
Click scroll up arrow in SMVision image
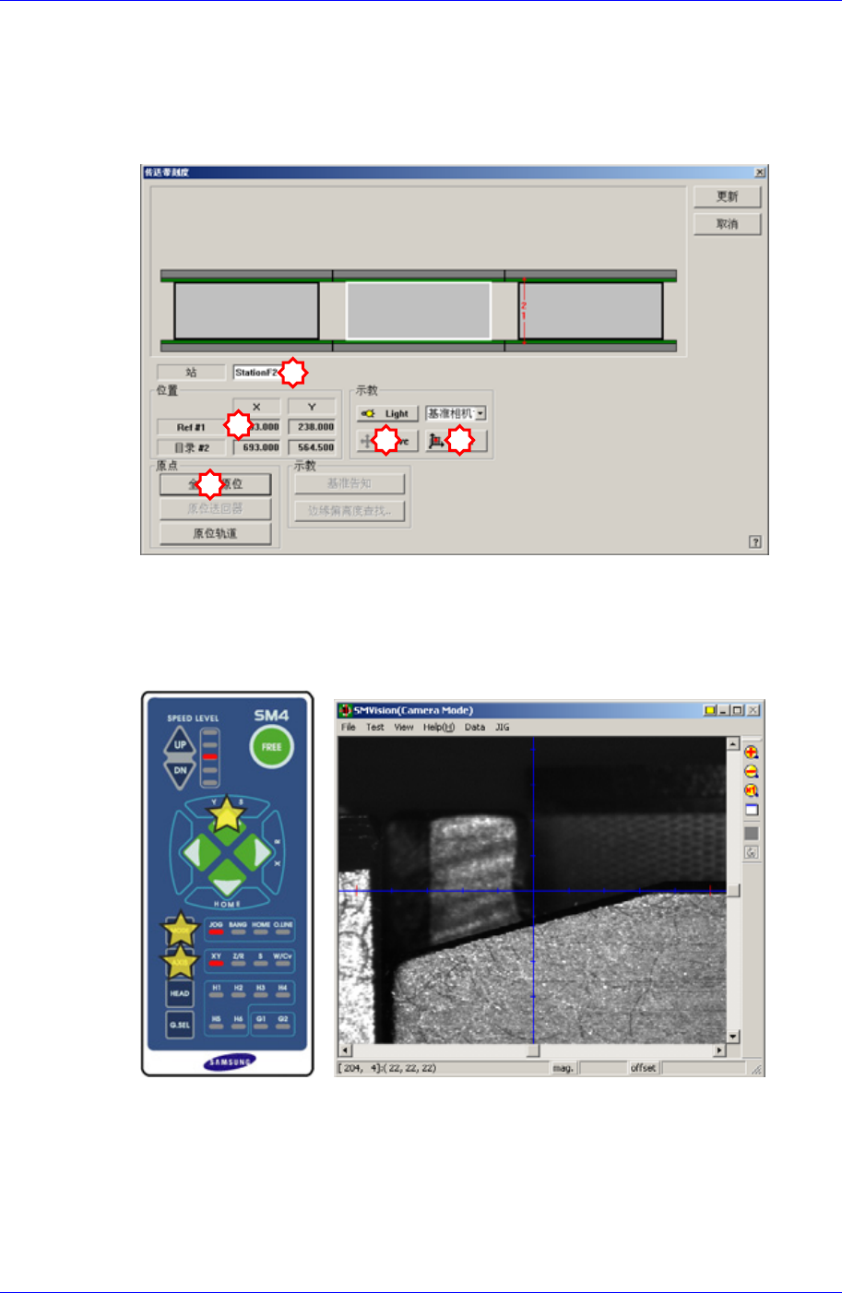pos(733,744)
